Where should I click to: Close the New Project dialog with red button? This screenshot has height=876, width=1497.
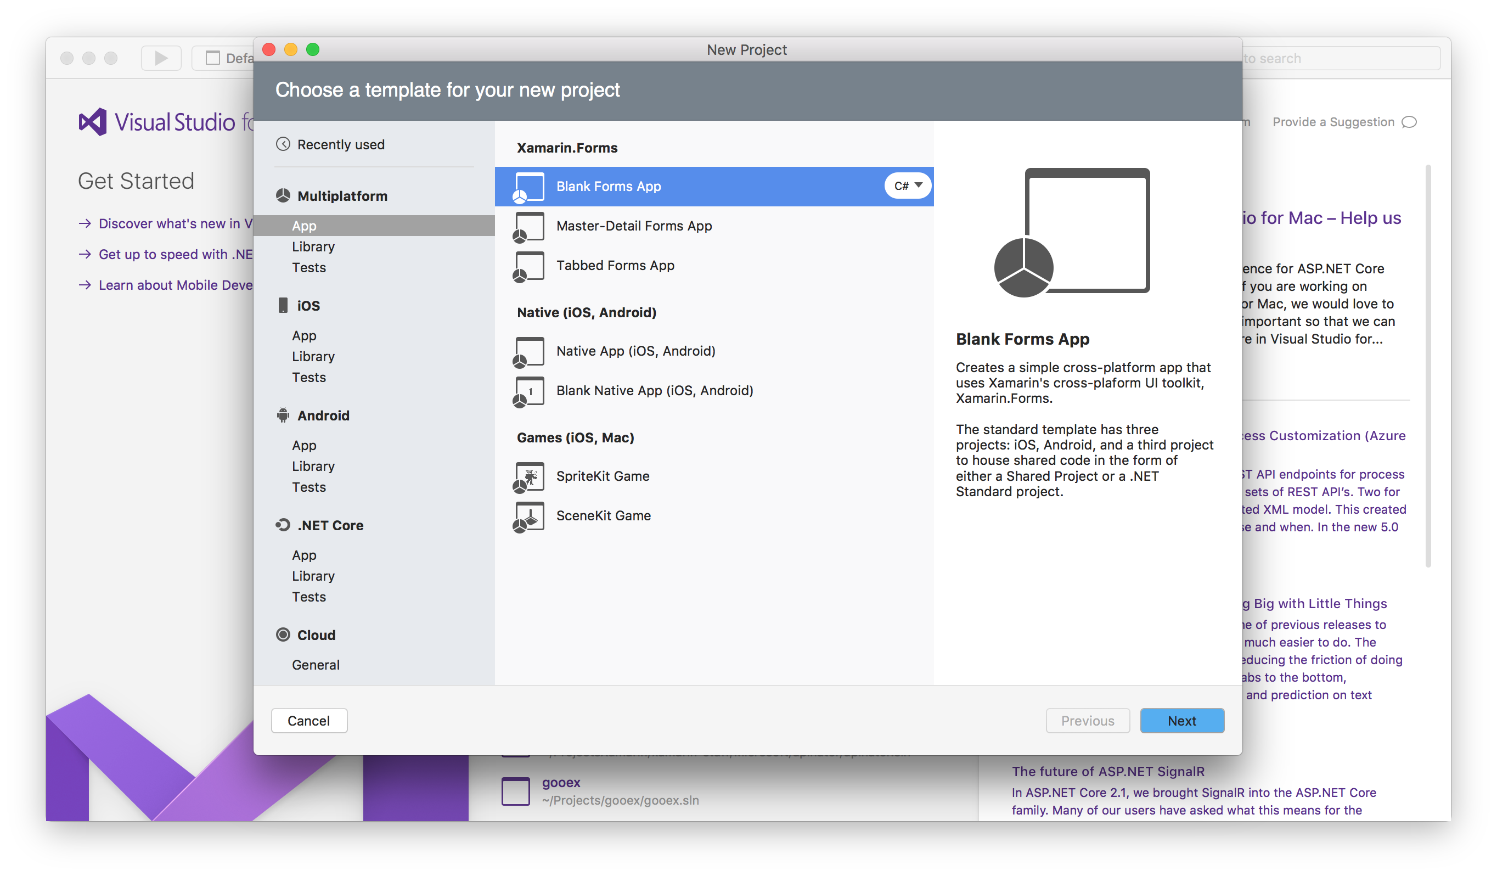269,49
